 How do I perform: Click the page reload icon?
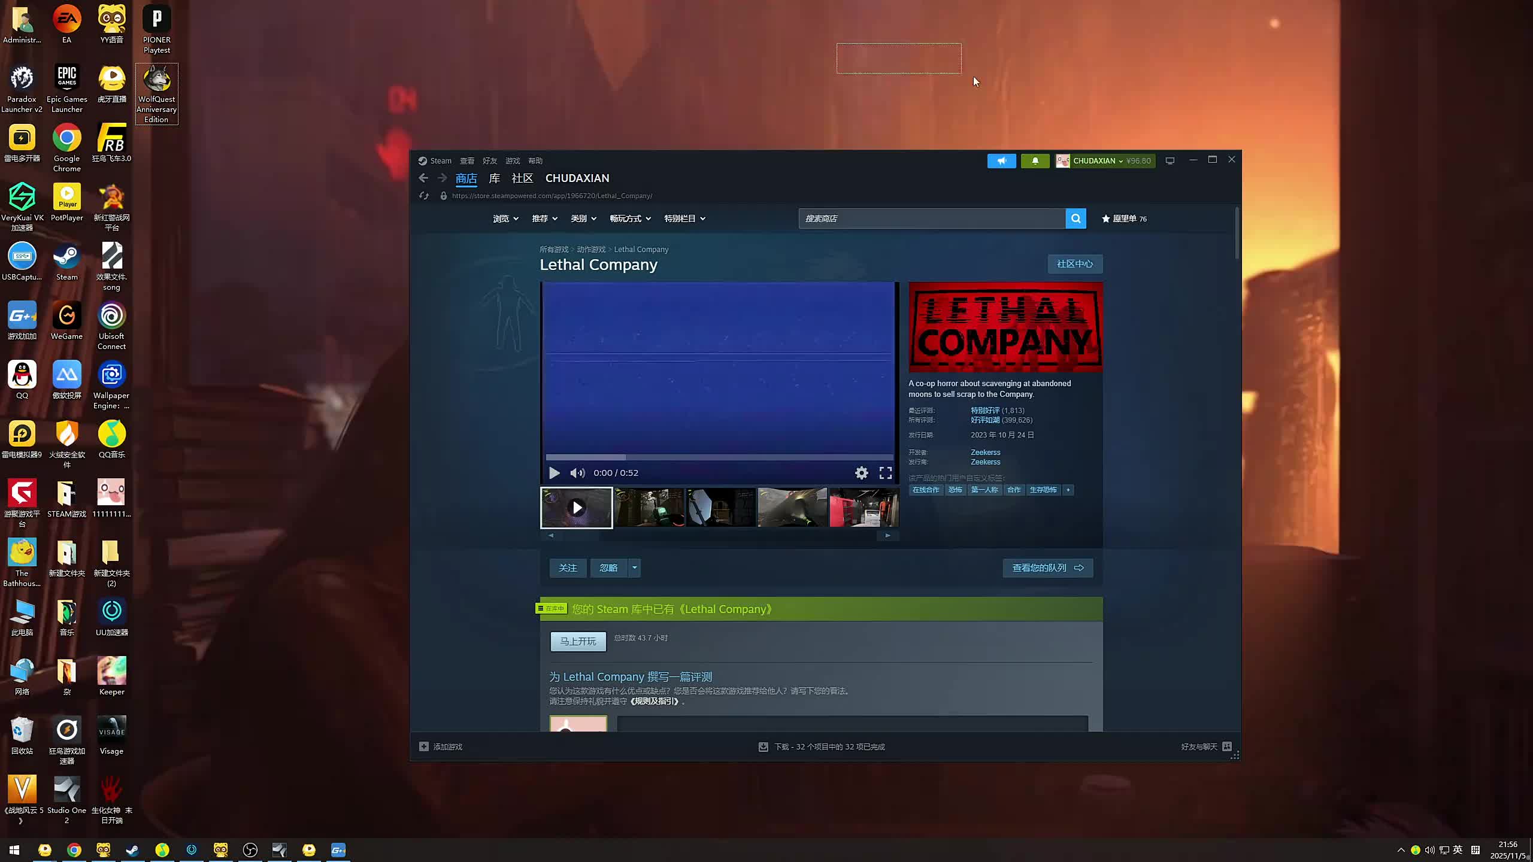click(x=424, y=196)
